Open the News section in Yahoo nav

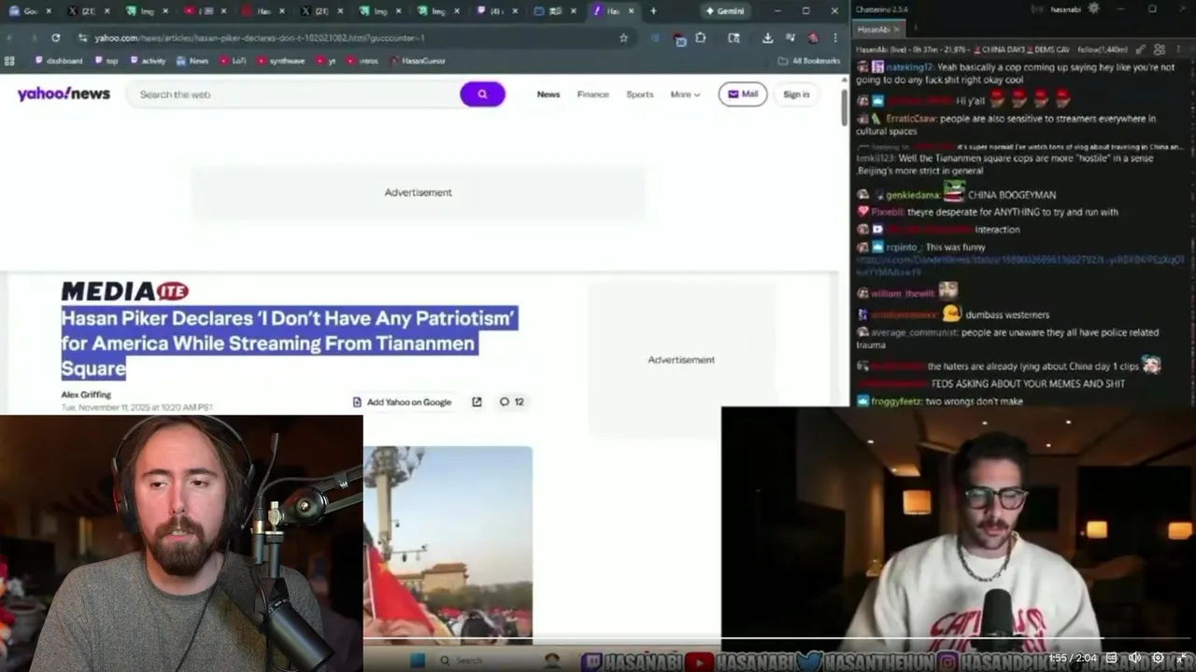(548, 94)
